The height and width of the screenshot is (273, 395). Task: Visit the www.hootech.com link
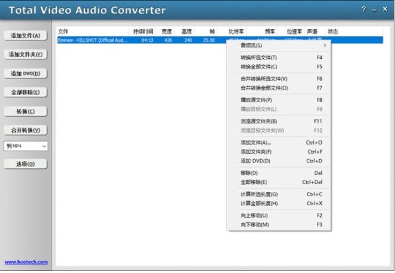pyautogui.click(x=26, y=262)
